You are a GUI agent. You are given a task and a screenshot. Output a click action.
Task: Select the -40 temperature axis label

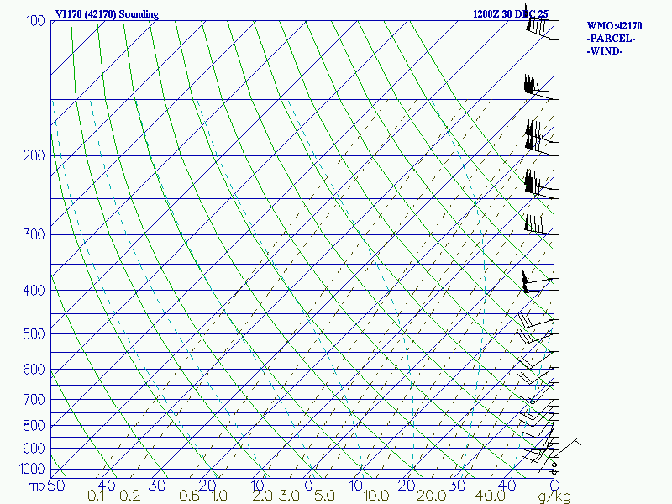point(101,486)
